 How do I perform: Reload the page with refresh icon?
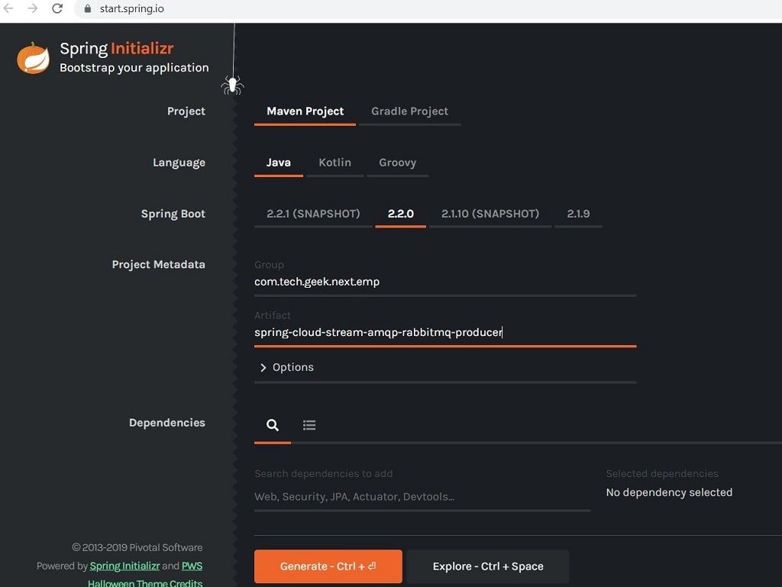coord(57,8)
